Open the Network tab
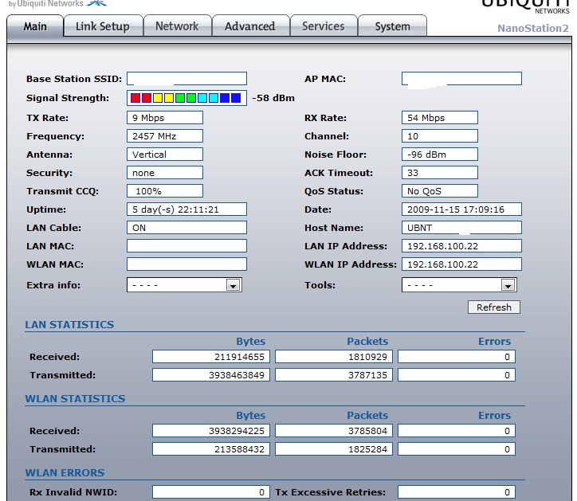577x501 pixels. (177, 26)
